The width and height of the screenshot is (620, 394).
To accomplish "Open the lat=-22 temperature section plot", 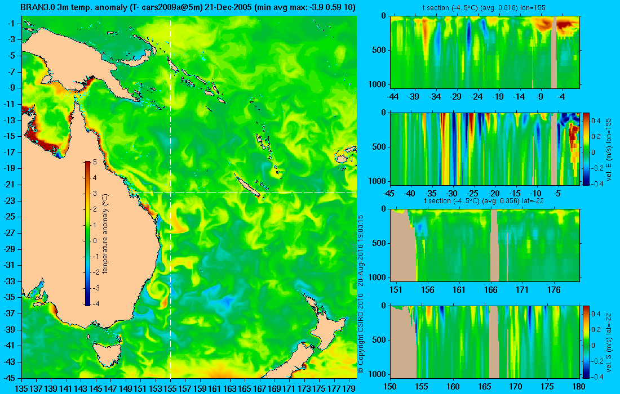I will pos(485,245).
